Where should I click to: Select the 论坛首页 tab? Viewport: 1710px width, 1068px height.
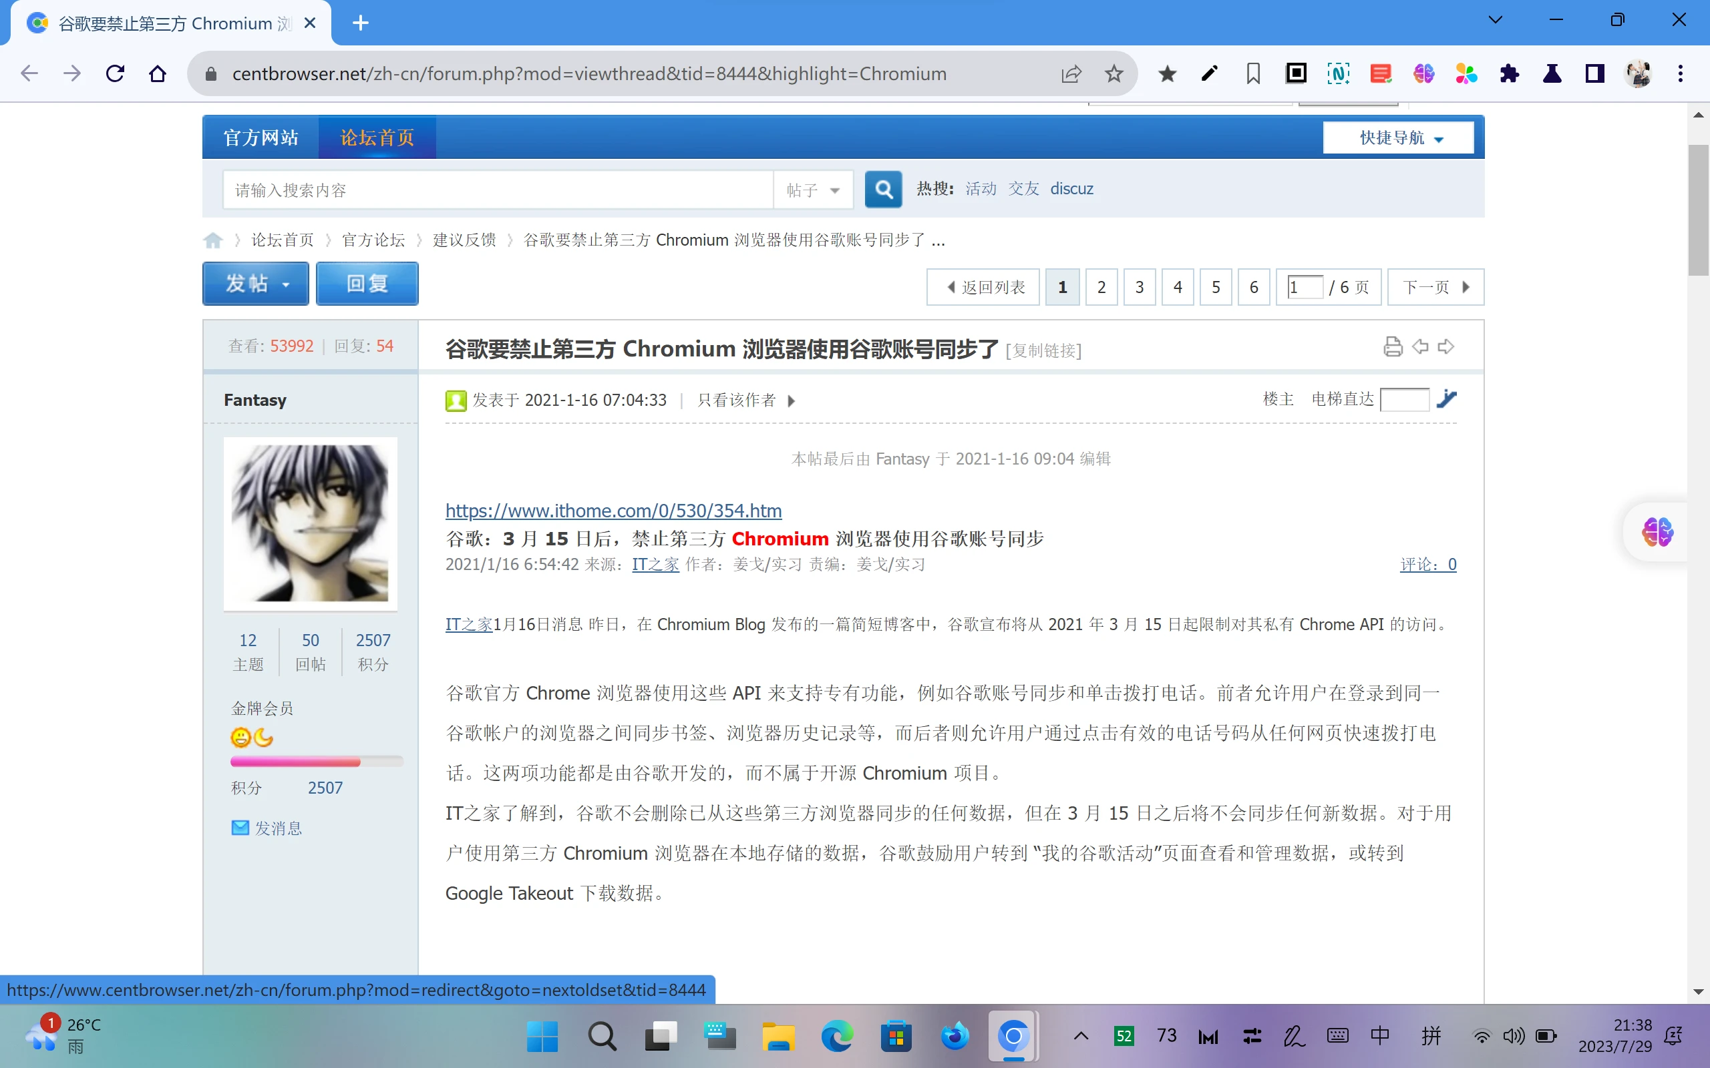click(x=377, y=136)
